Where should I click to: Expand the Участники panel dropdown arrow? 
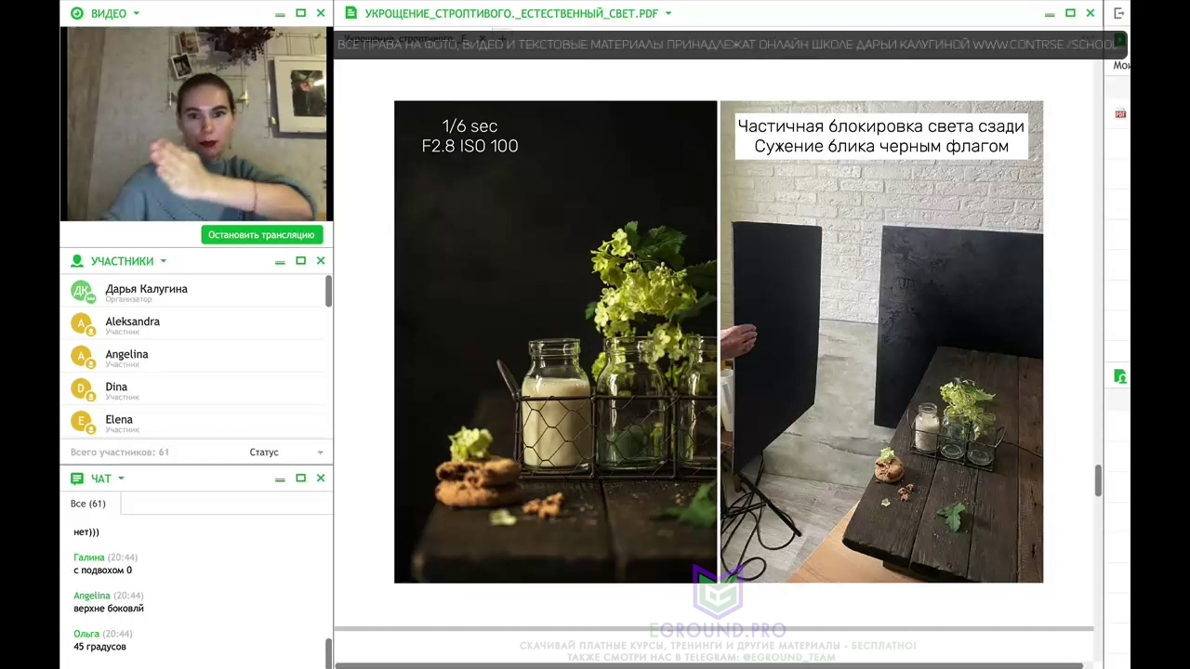pyautogui.click(x=163, y=261)
